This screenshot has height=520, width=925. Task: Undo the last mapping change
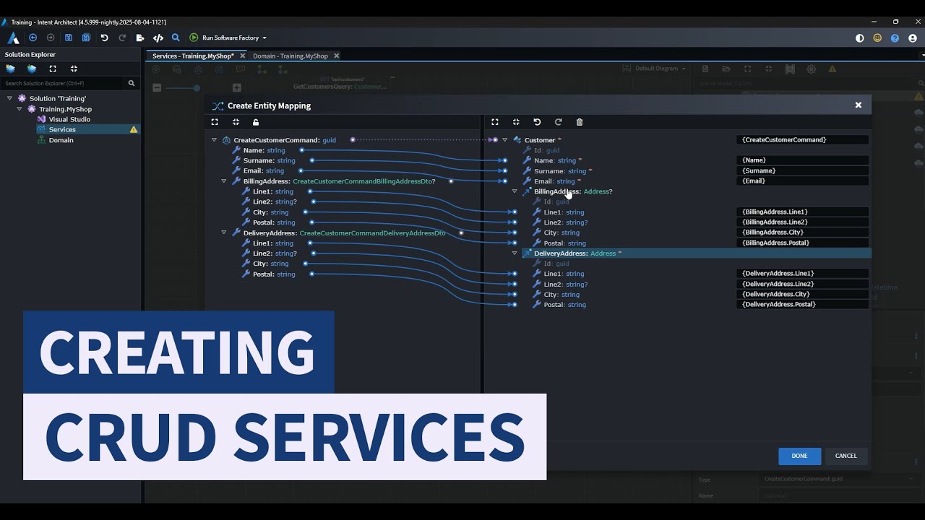tap(537, 122)
